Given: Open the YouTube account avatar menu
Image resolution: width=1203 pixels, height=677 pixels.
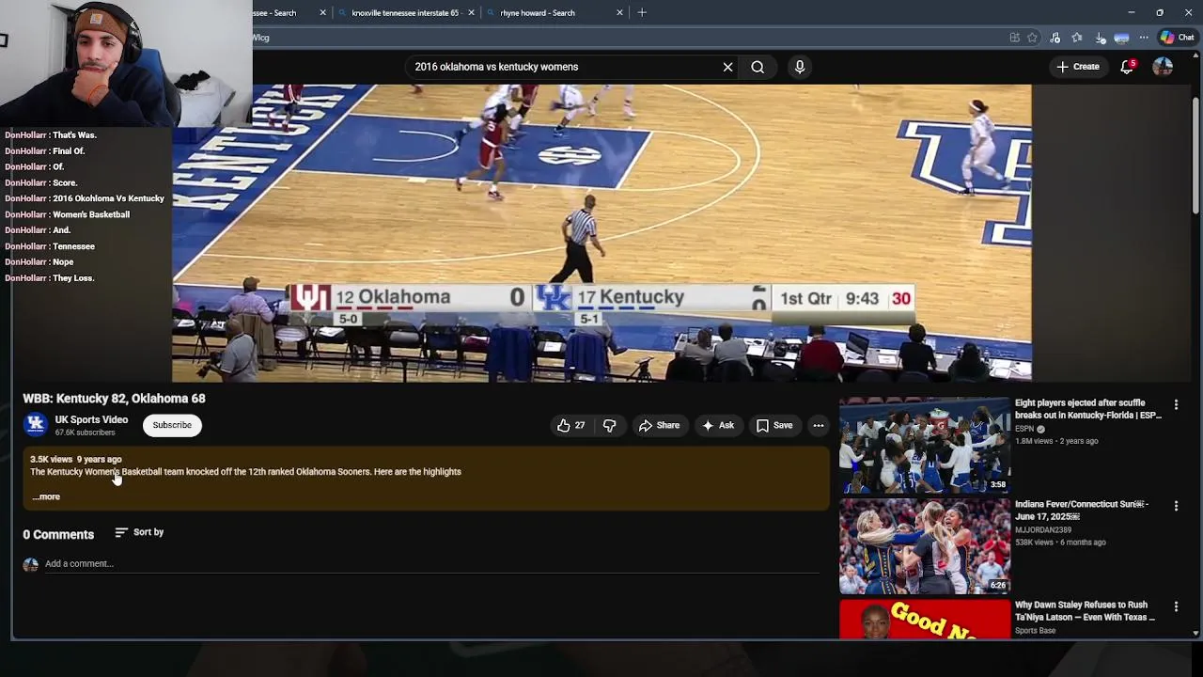Looking at the screenshot, I should pos(1163,67).
